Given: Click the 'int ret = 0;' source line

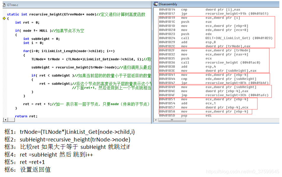Looking at the screenshot, I should 27,22.
